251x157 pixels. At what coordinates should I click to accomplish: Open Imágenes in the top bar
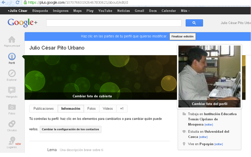pos(61,11)
